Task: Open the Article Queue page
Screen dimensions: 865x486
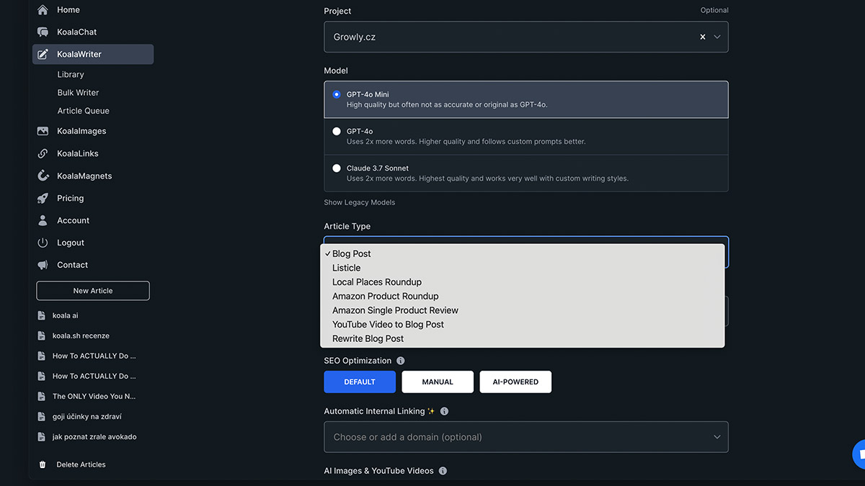Action: pyautogui.click(x=84, y=111)
